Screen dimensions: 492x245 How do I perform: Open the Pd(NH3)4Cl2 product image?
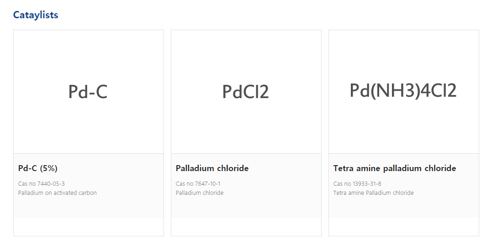pos(403,91)
